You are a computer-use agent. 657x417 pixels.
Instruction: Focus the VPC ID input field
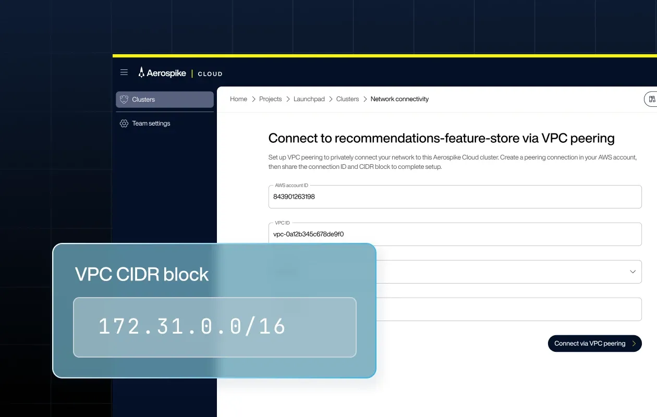(455, 235)
